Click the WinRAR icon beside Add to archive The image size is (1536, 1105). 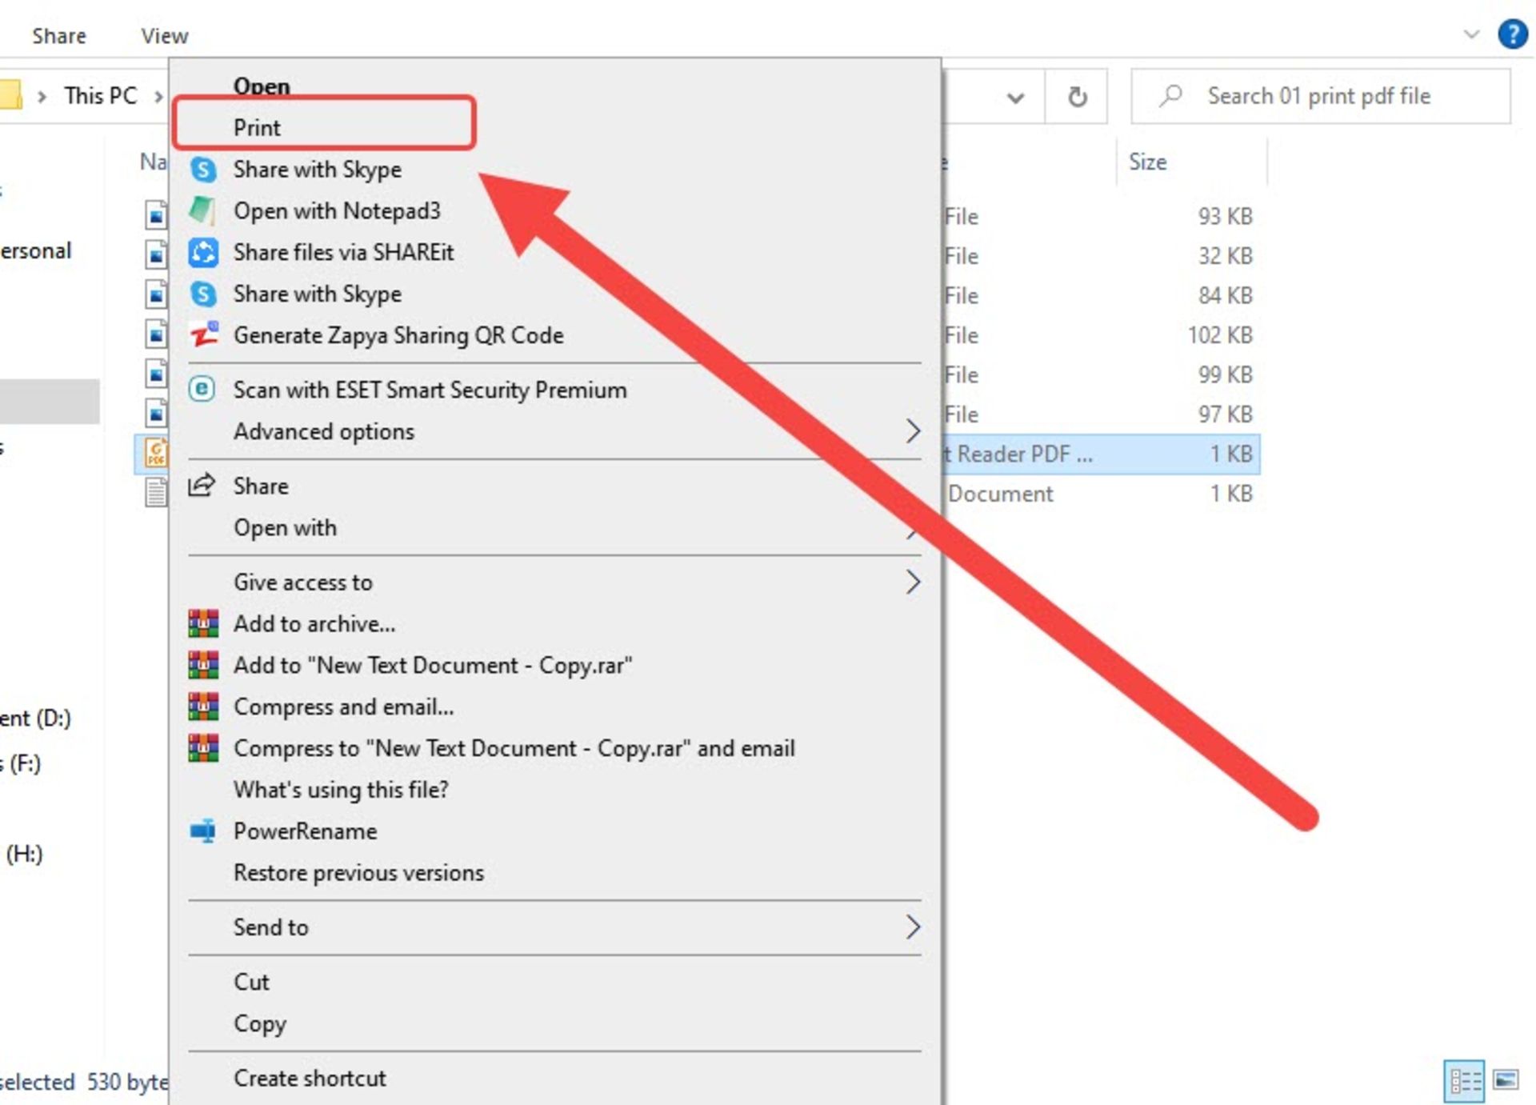[x=203, y=623]
